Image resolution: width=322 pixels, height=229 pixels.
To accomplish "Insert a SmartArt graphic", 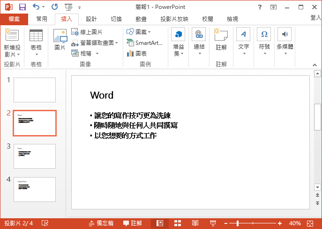I will (x=144, y=43).
